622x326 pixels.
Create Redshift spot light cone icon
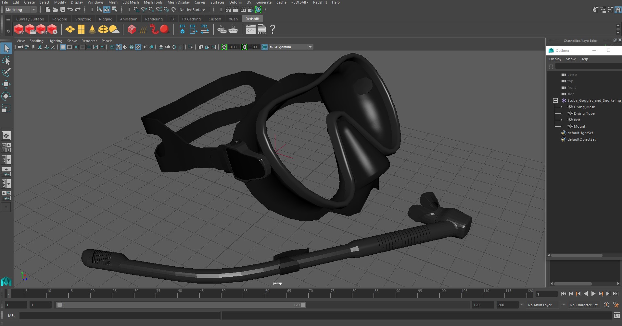92,29
